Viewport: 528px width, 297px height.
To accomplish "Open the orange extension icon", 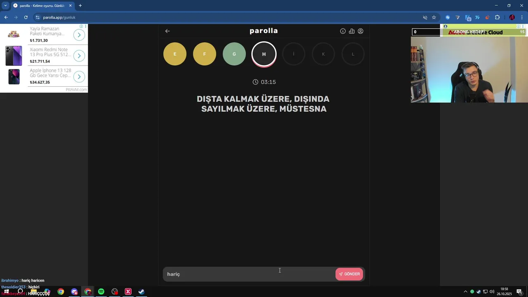I will click(x=487, y=17).
